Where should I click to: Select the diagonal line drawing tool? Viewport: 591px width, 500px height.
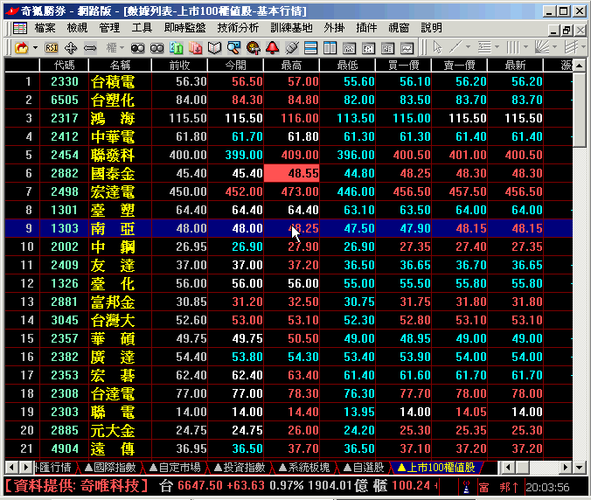pos(455,47)
